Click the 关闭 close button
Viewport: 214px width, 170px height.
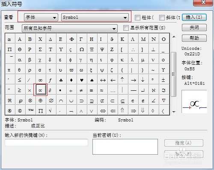pos(194,27)
